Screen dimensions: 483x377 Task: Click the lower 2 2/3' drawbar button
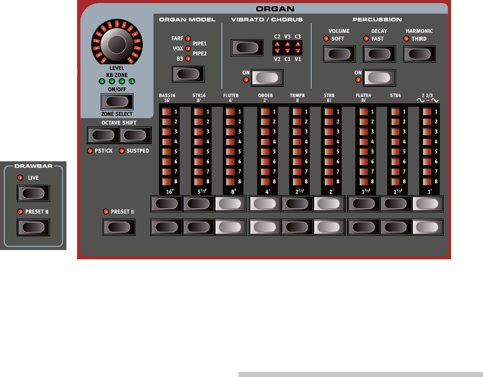pos(297,227)
